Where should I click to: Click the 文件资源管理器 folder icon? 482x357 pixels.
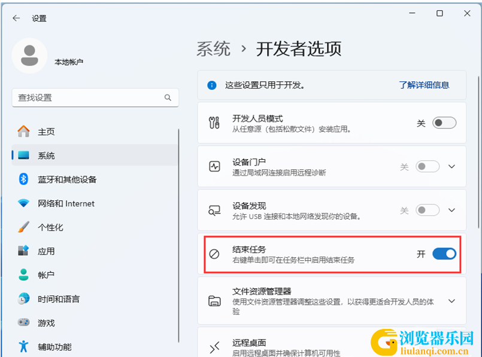click(x=214, y=301)
